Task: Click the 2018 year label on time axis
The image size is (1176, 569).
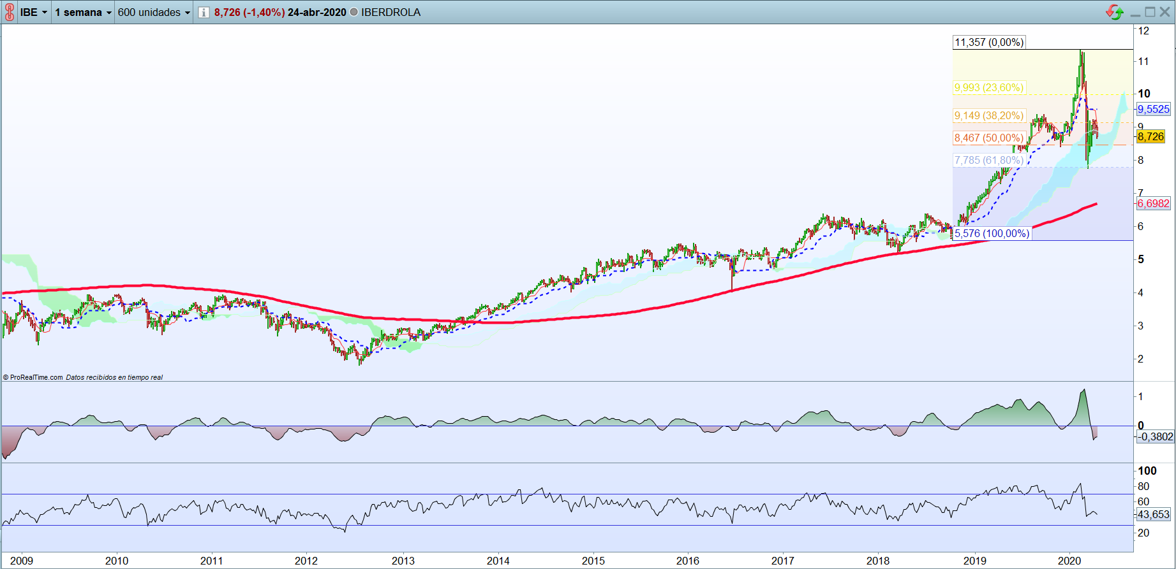Action: click(x=878, y=561)
